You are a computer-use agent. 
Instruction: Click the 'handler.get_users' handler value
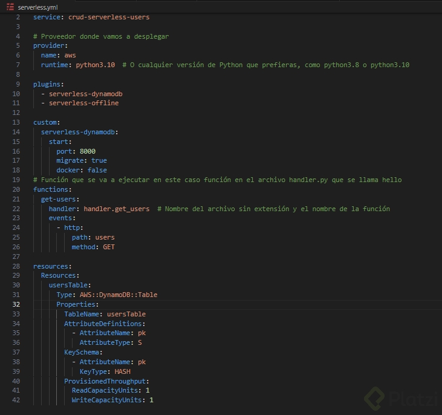pyautogui.click(x=116, y=209)
